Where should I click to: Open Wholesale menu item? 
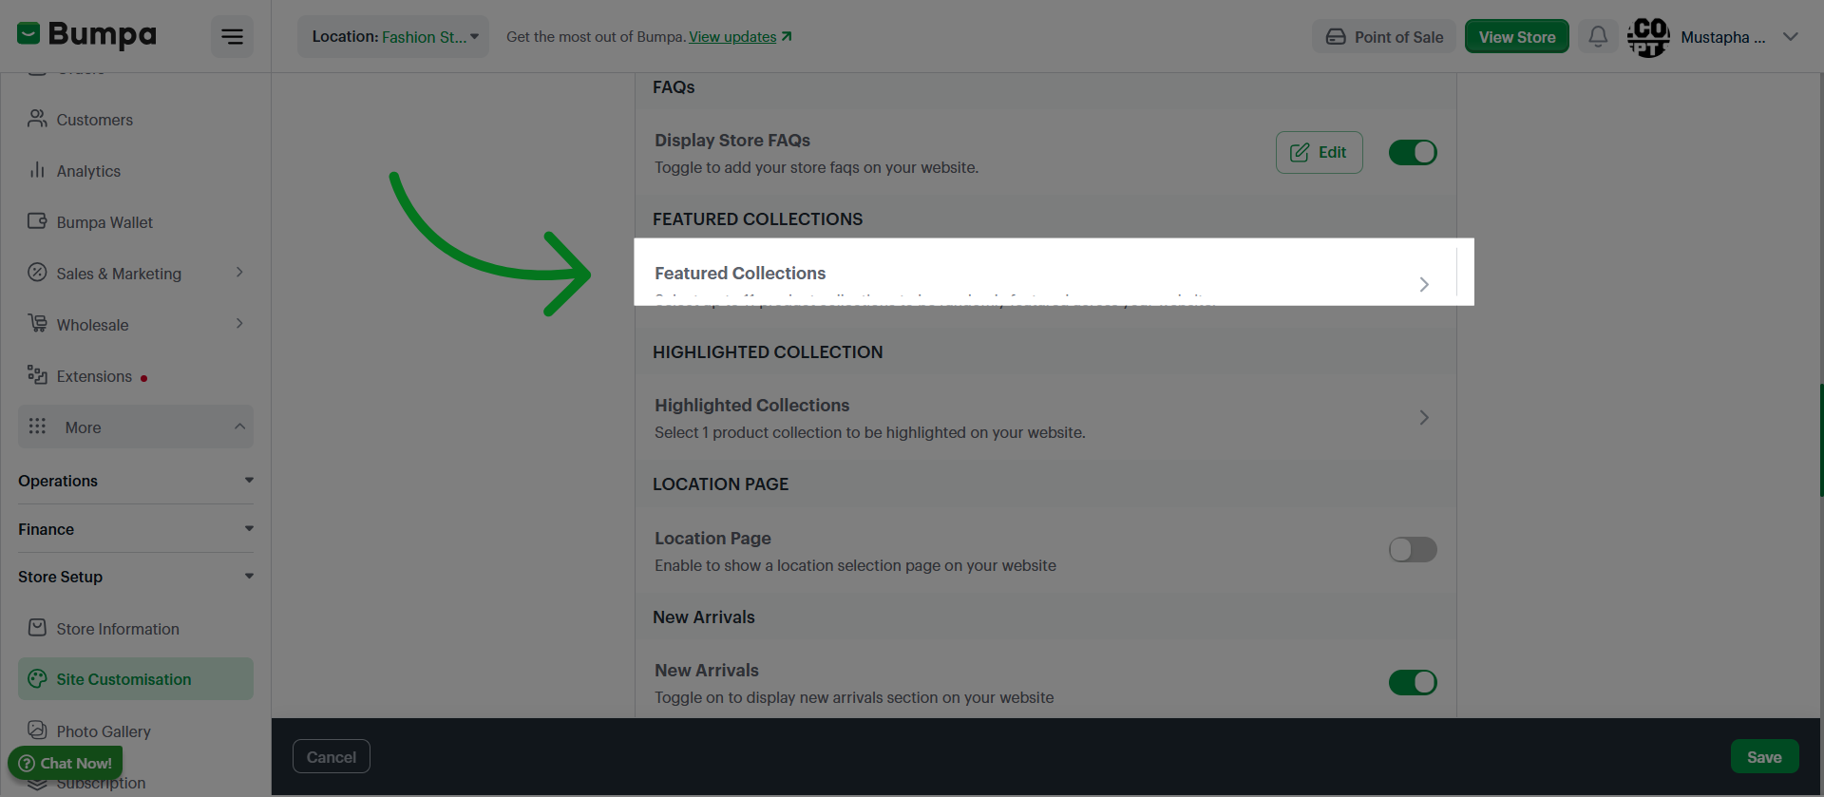[136, 325]
